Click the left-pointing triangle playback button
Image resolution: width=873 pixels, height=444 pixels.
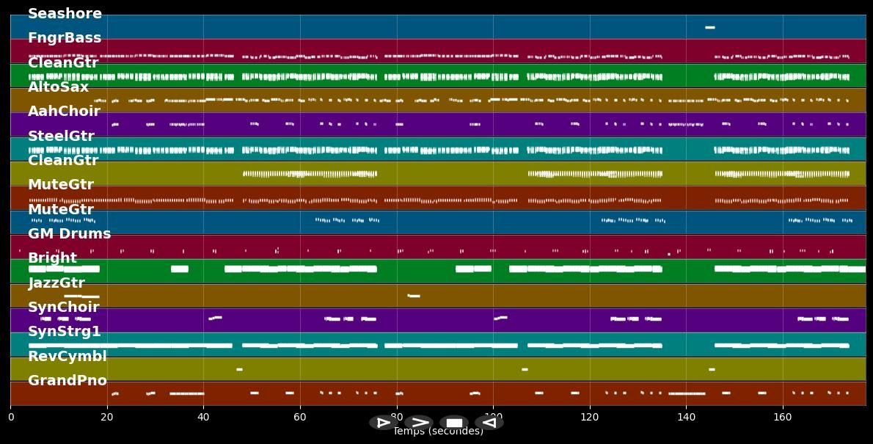[489, 422]
